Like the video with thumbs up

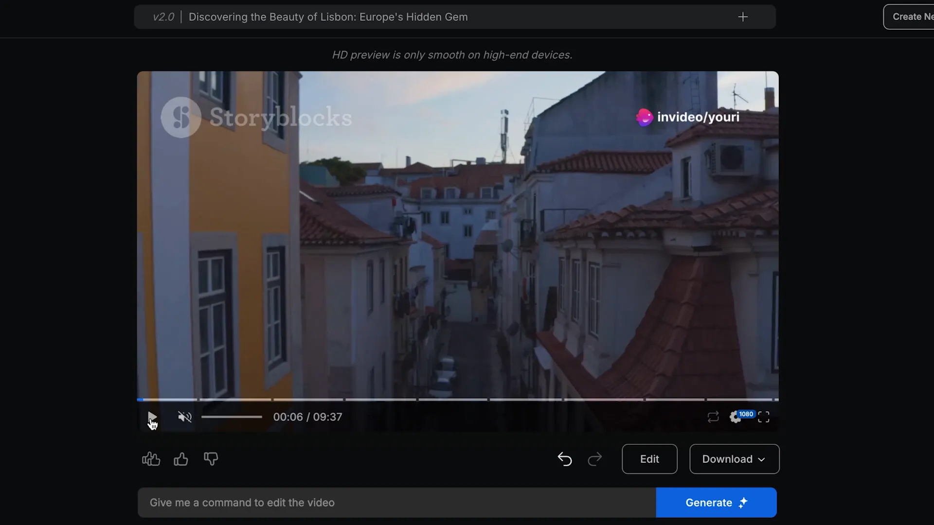coord(181,459)
